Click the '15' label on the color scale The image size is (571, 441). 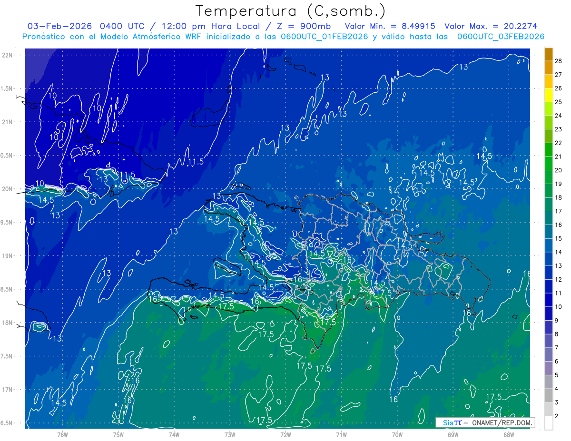pos(559,238)
